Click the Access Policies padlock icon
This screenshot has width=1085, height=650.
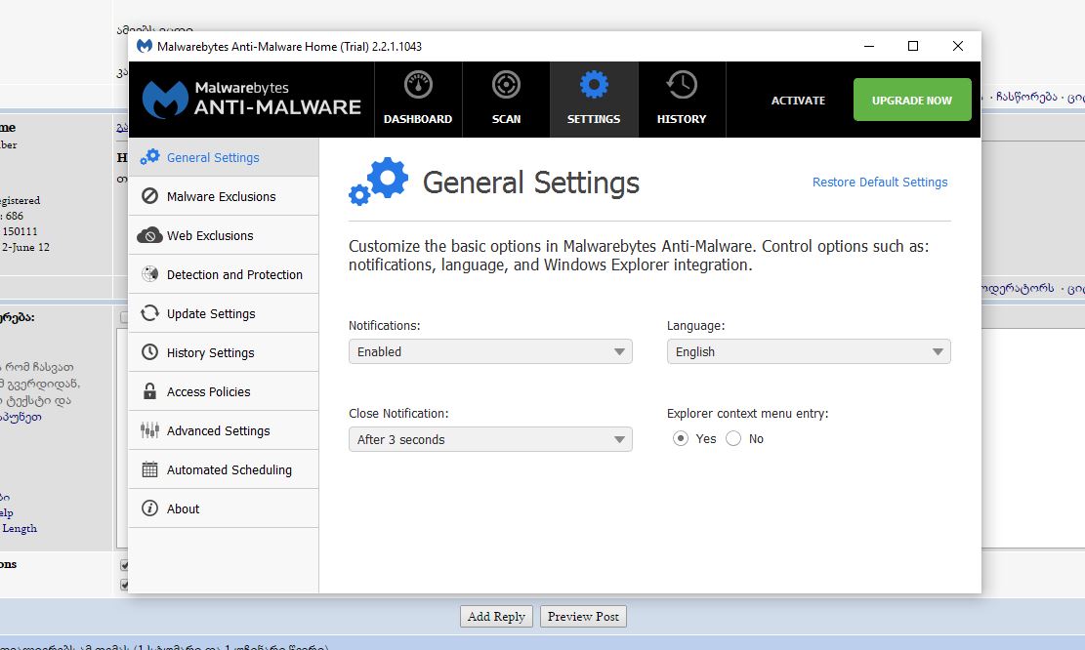point(149,391)
